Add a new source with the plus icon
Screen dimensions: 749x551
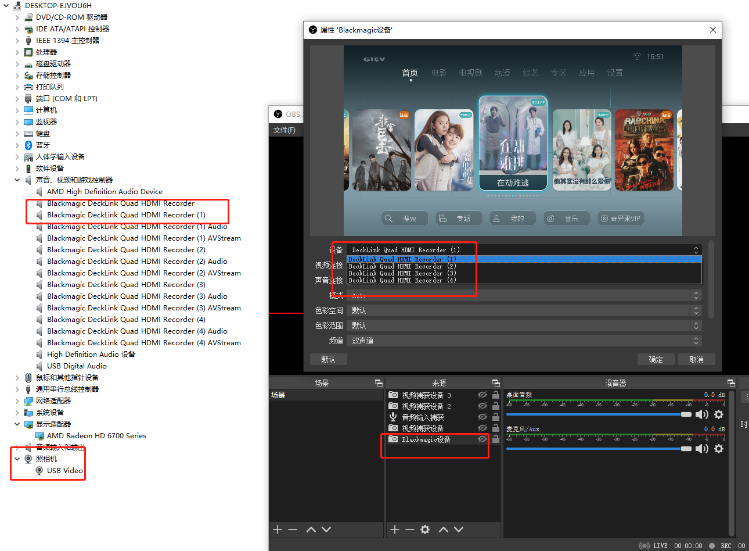(395, 529)
